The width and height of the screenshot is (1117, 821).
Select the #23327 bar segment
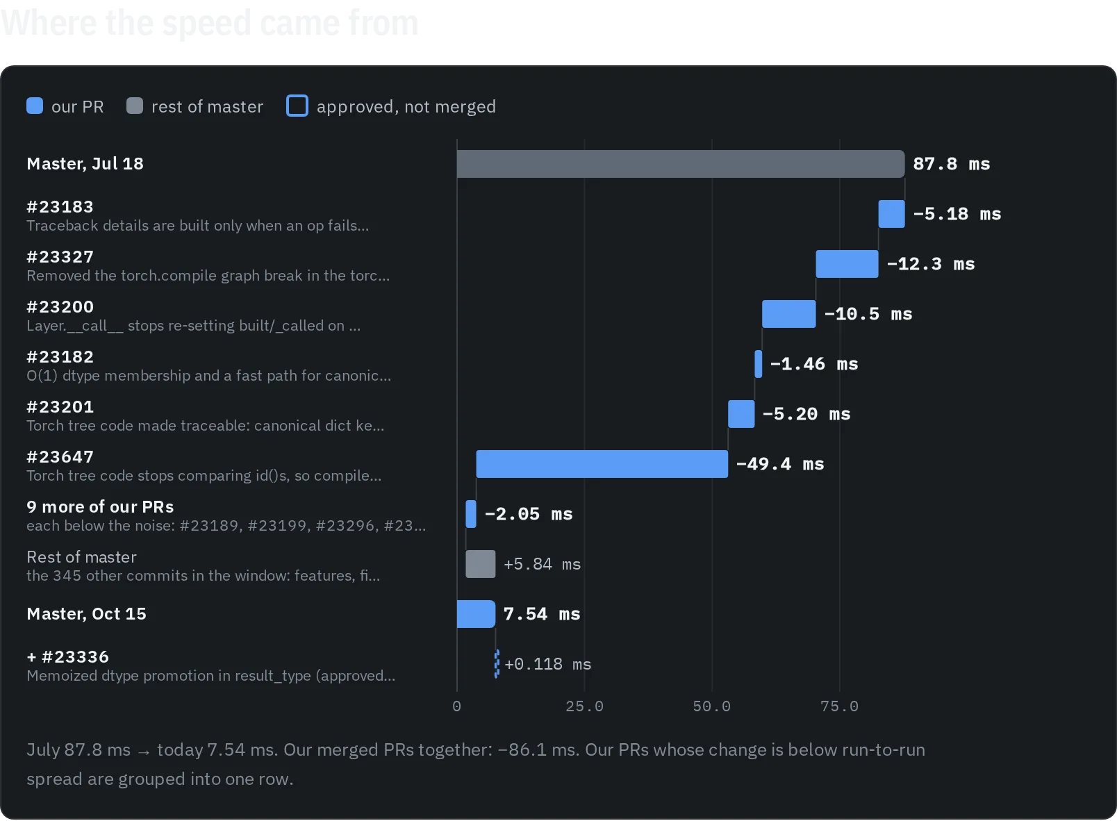pos(847,264)
